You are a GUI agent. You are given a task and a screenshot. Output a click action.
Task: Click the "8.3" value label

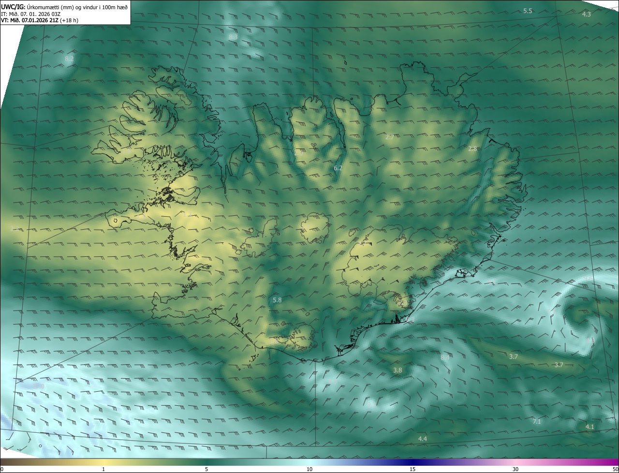click(233, 37)
